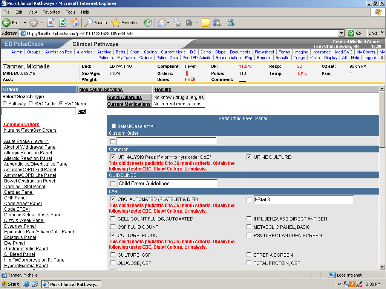
Task: Open the Back button history dropdown arrow
Action: (x=25, y=23)
